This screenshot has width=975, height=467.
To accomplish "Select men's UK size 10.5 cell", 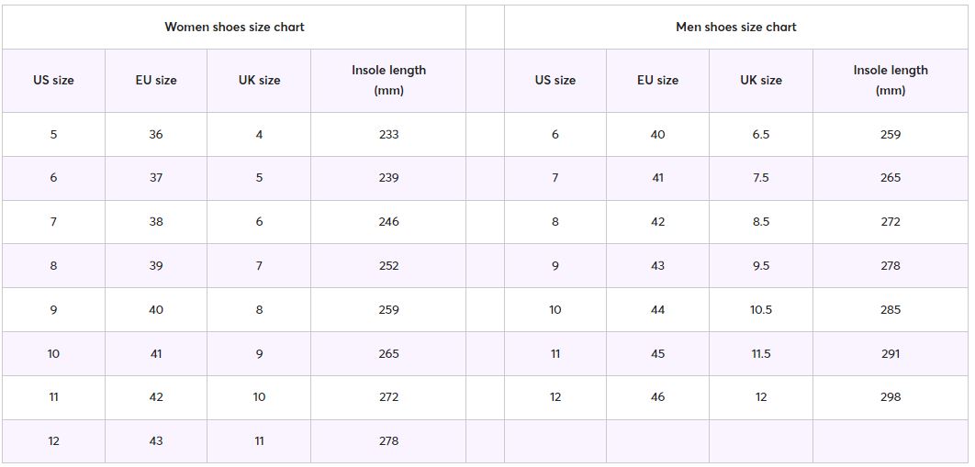I will coord(761,310).
